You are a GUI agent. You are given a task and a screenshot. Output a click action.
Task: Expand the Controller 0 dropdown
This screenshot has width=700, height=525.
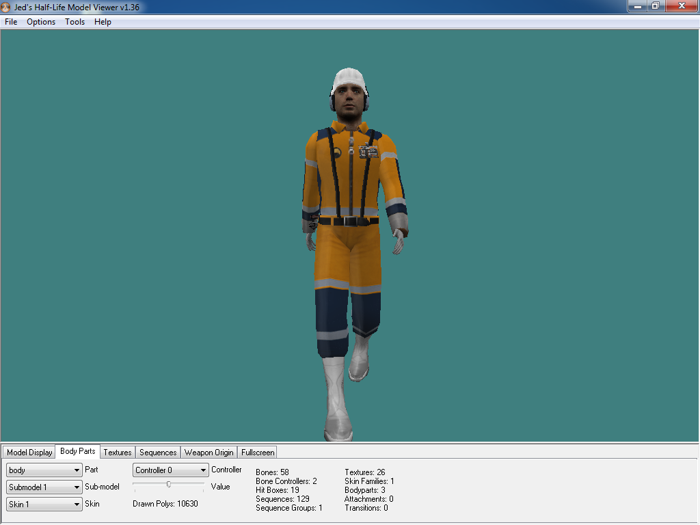click(170, 470)
